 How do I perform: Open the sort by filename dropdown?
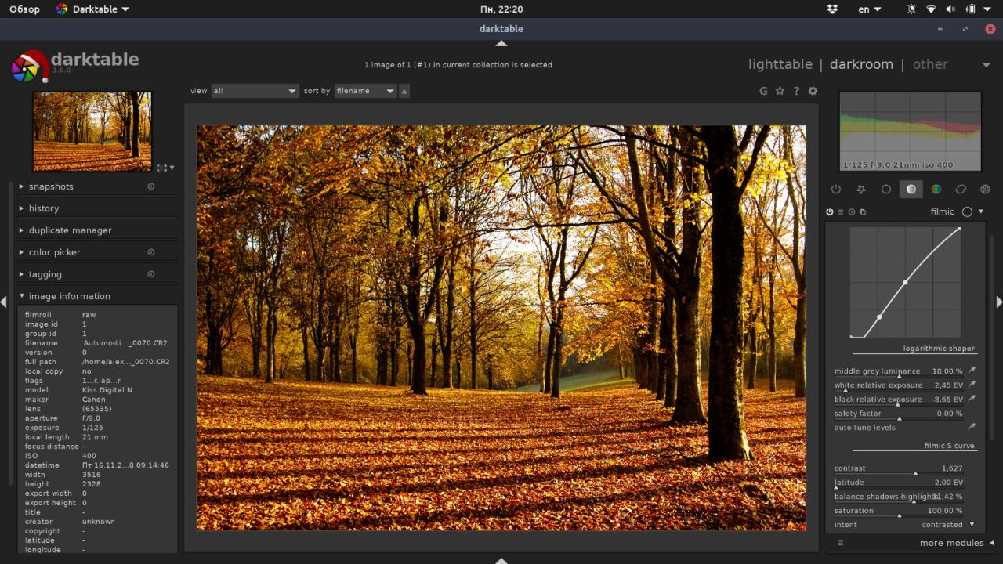365,91
